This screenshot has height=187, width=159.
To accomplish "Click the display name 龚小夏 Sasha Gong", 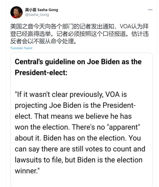I will (x=42, y=10).
